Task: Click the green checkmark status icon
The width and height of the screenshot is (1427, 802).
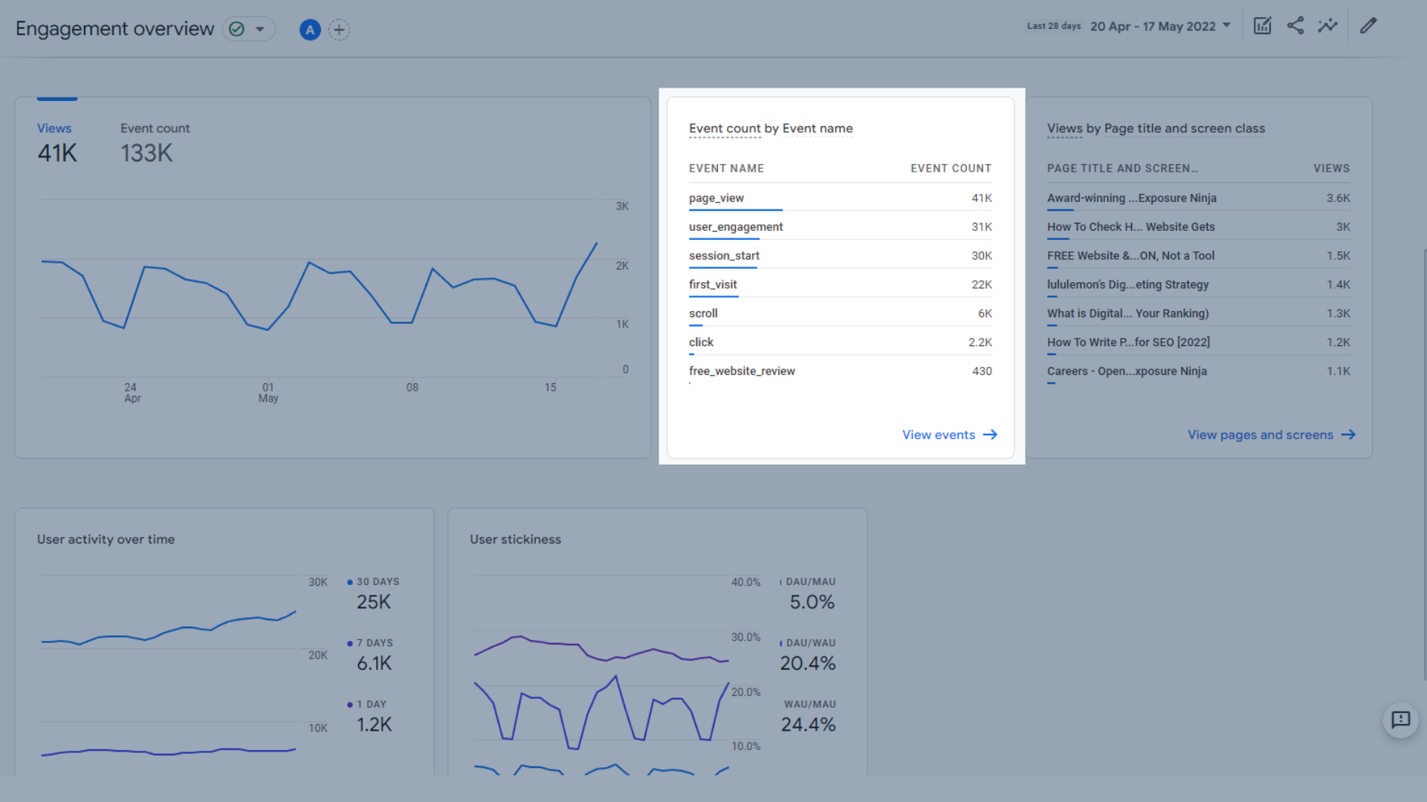Action: click(x=236, y=28)
